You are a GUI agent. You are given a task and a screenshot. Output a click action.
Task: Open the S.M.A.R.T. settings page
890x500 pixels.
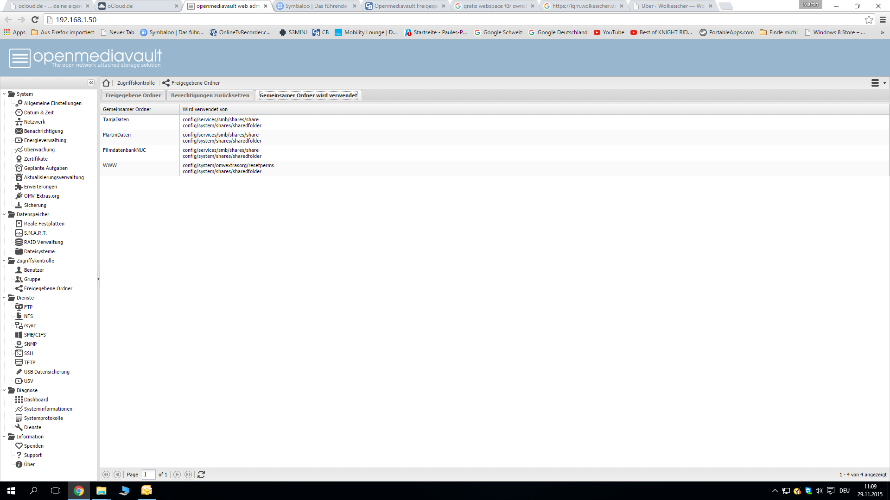click(x=35, y=233)
